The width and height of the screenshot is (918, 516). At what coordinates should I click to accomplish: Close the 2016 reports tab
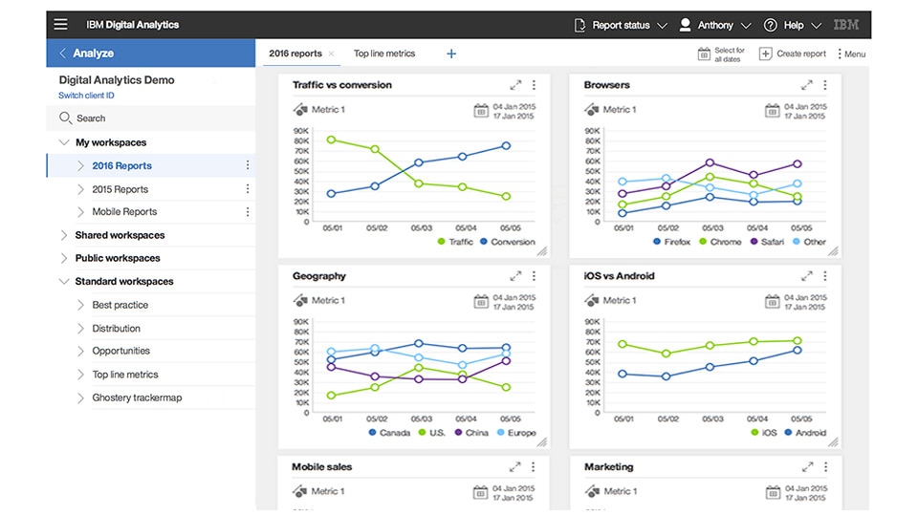332,54
